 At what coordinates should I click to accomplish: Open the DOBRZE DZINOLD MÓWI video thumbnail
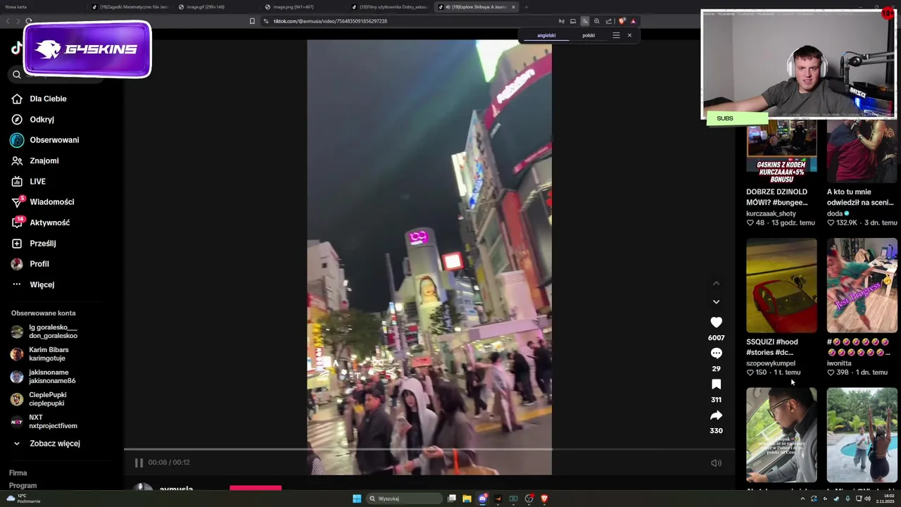tap(781, 151)
